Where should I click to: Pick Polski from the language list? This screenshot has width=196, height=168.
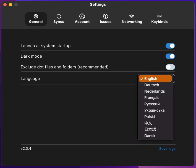coord(155,117)
